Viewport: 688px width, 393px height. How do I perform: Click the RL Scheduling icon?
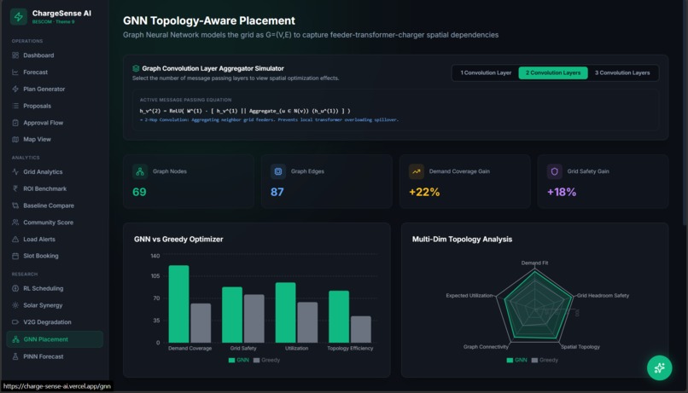(x=15, y=288)
